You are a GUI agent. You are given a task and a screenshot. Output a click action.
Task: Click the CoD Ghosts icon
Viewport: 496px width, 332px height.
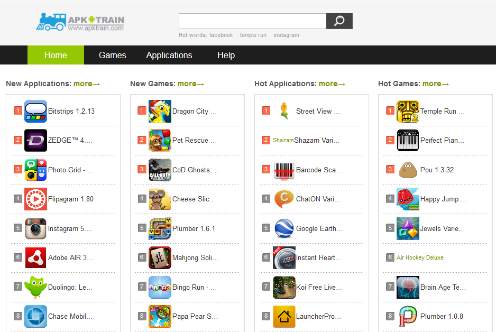[160, 170]
